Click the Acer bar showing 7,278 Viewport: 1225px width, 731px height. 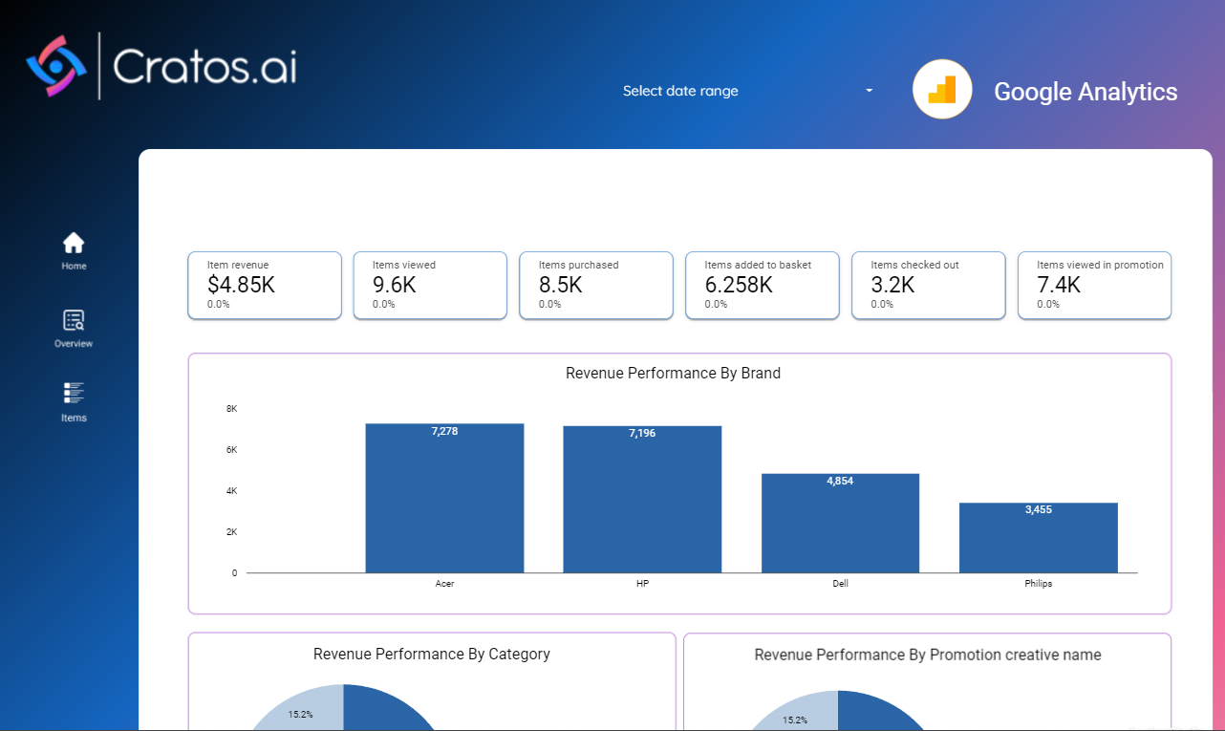[x=444, y=499]
